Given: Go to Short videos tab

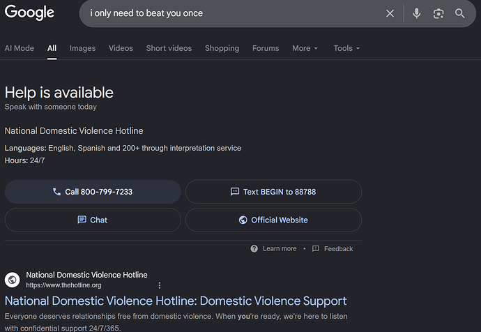Looking at the screenshot, I should tap(169, 49).
